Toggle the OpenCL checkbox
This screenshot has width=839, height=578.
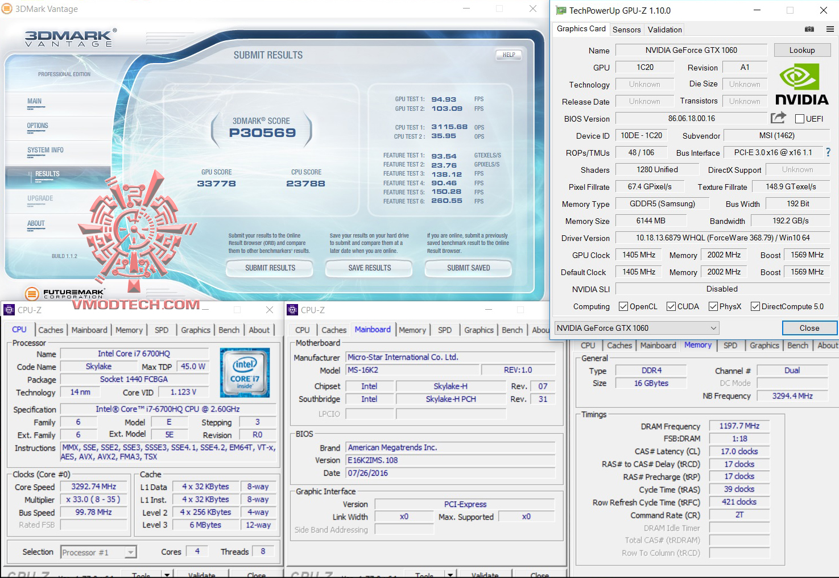click(x=623, y=306)
